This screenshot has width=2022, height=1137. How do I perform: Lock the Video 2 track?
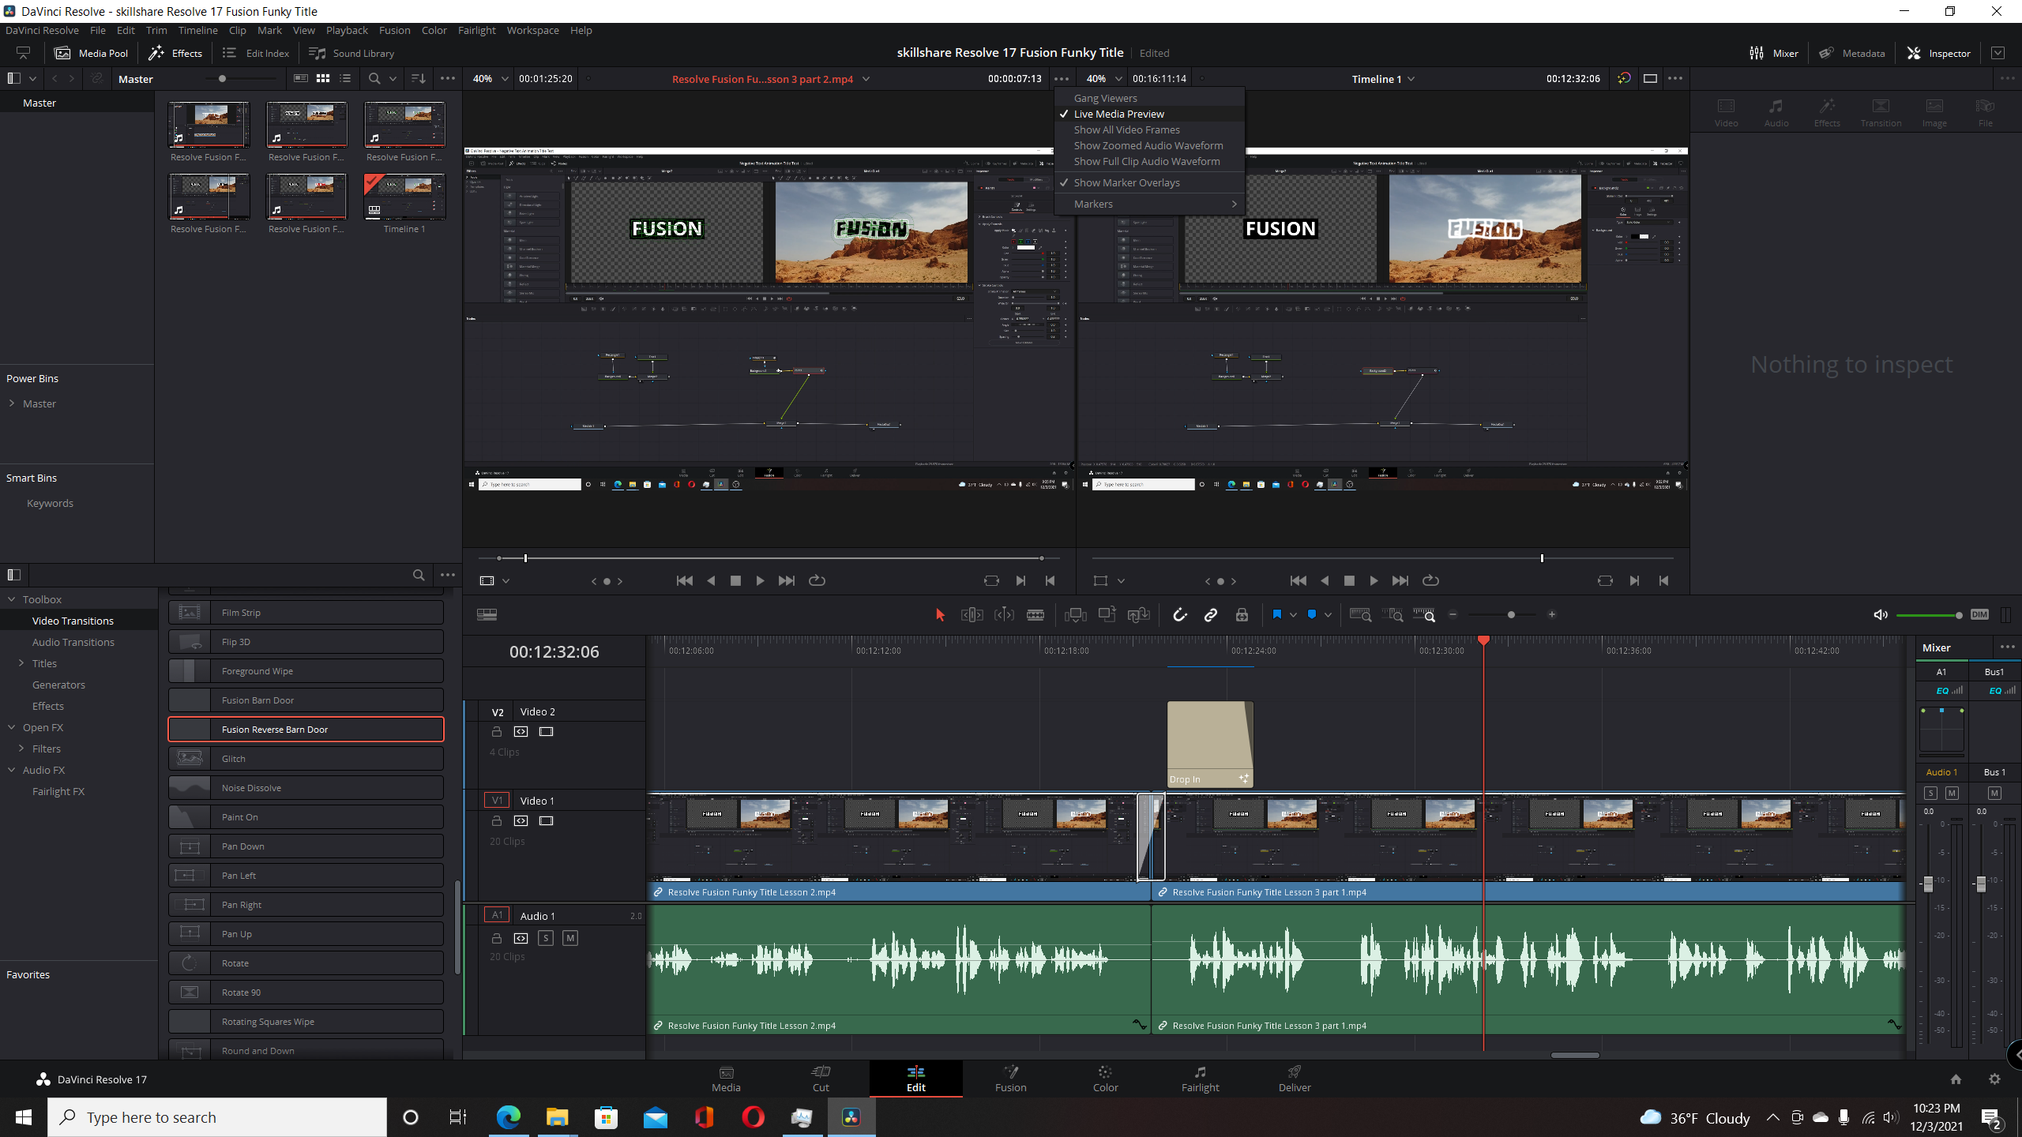click(x=497, y=732)
